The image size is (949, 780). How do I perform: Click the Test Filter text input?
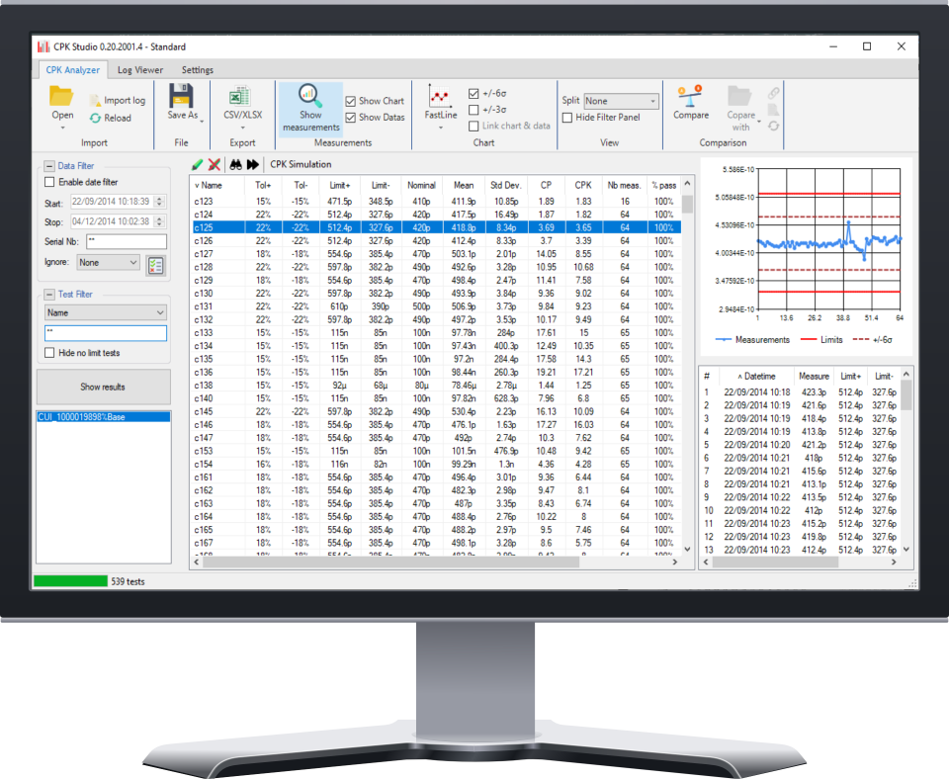(x=106, y=333)
